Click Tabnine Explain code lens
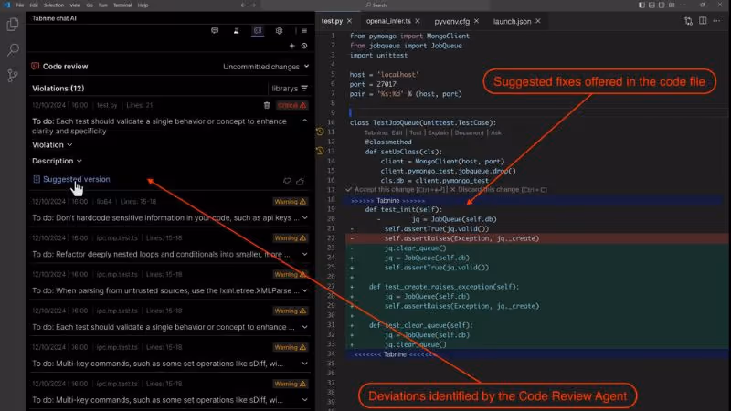This screenshot has height=411, width=731. (438, 132)
